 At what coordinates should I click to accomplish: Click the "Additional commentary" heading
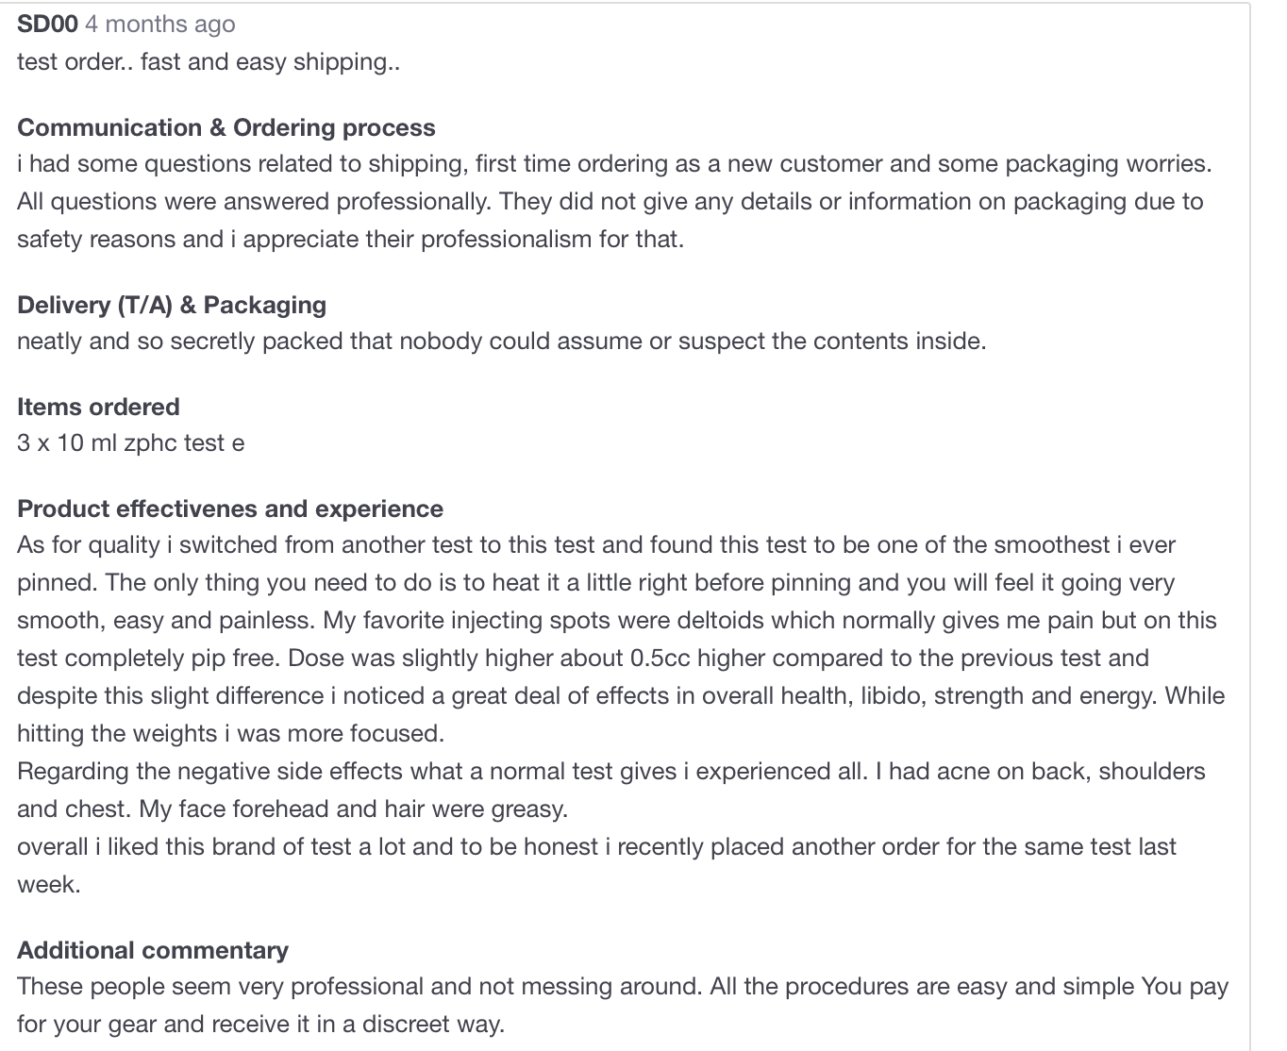click(x=153, y=950)
